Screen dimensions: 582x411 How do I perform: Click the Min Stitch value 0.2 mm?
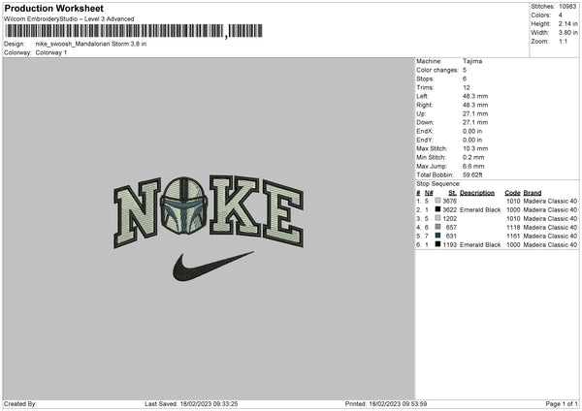click(473, 157)
